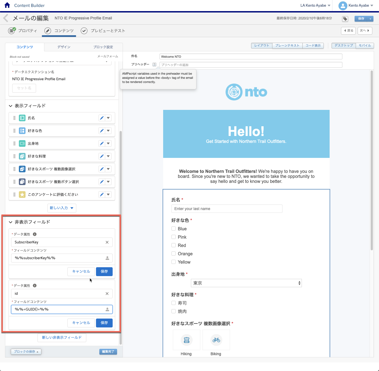The height and width of the screenshot is (371, 379).
Task: Click 編集完了 button
Action: pos(108,352)
